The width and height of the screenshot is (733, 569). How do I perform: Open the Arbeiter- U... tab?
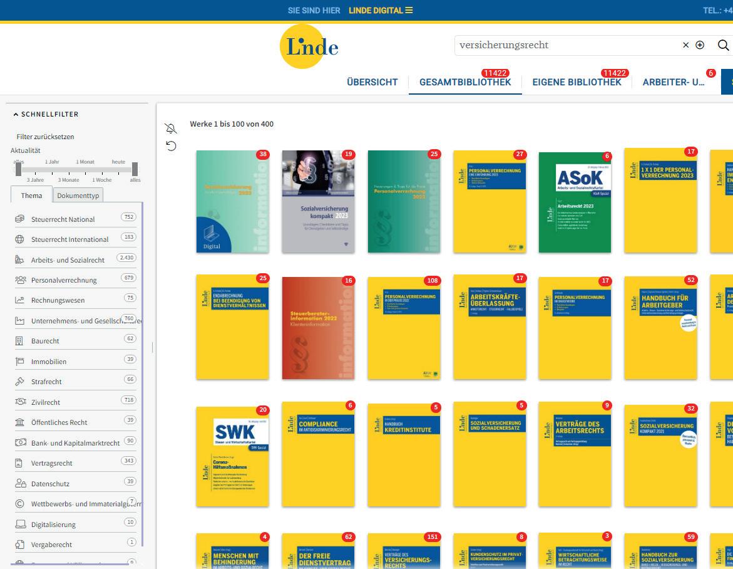click(x=674, y=82)
